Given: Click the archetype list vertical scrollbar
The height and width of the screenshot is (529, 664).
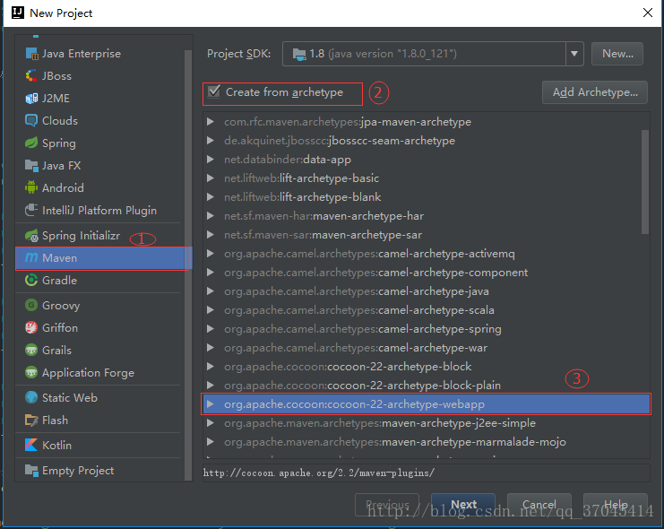Looking at the screenshot, I should (645, 182).
